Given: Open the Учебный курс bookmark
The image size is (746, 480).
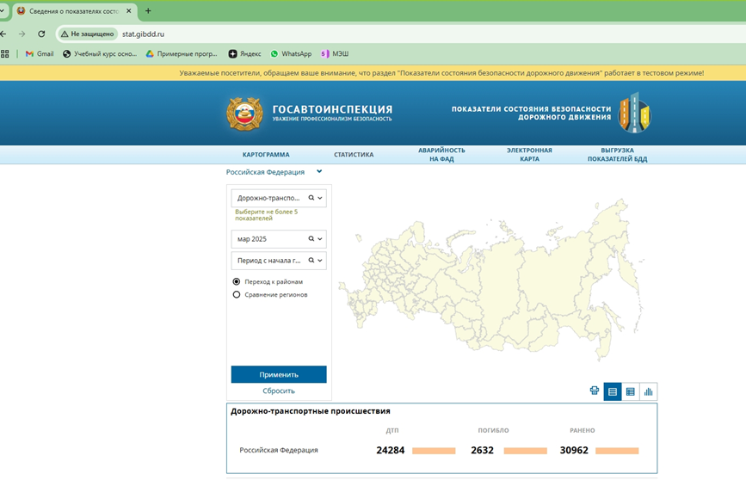Looking at the screenshot, I should (x=100, y=53).
